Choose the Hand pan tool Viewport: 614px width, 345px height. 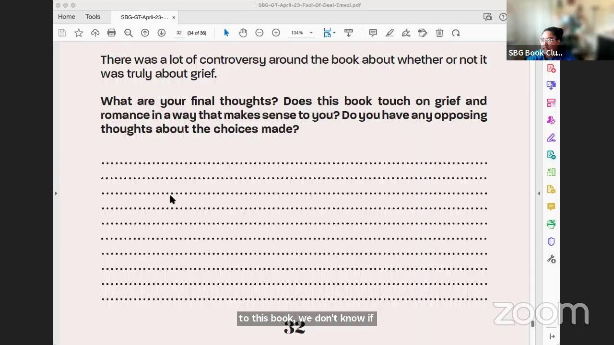[243, 33]
